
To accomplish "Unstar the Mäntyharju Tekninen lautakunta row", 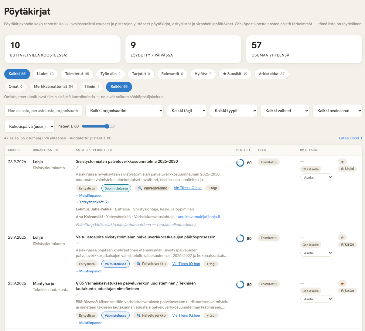I will [x=342, y=284].
